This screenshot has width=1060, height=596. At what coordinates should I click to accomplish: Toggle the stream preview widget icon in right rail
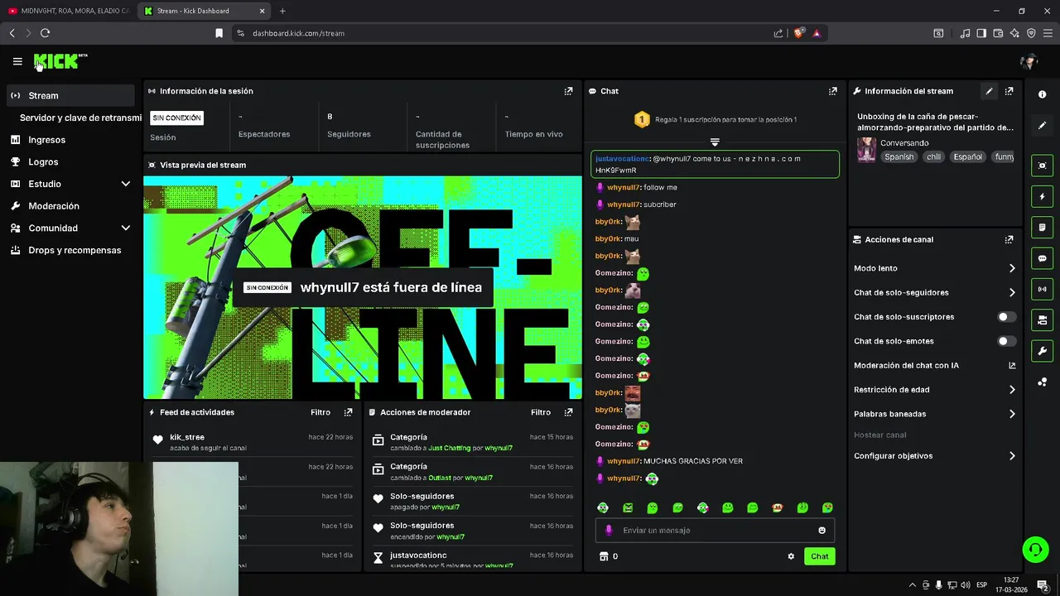point(1042,166)
